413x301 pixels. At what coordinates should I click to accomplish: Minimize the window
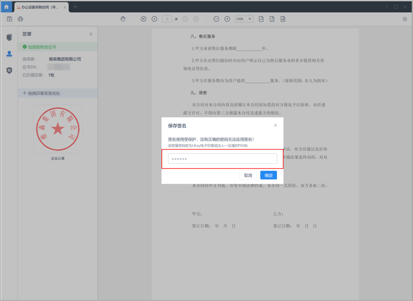(x=387, y=7)
